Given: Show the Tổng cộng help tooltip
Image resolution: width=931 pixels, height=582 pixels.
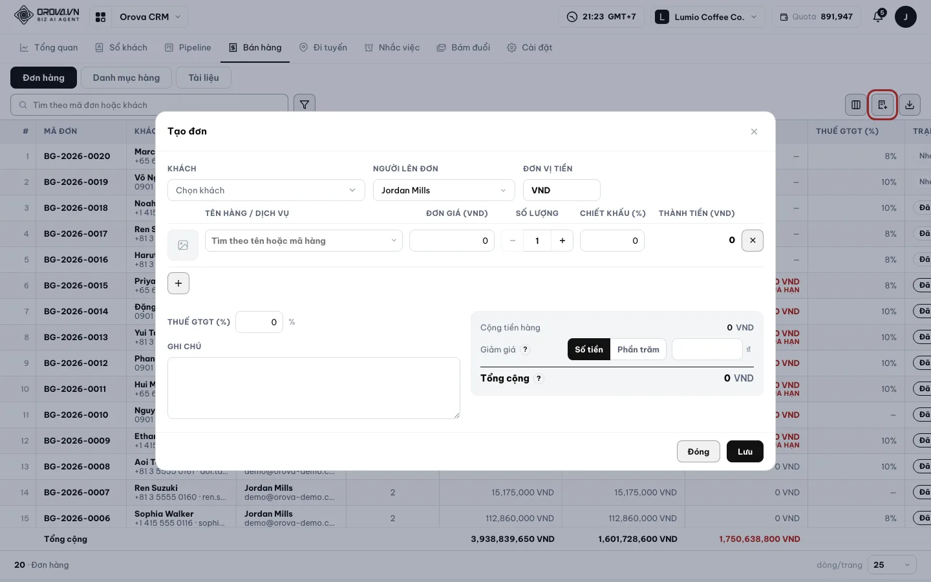Looking at the screenshot, I should point(539,378).
